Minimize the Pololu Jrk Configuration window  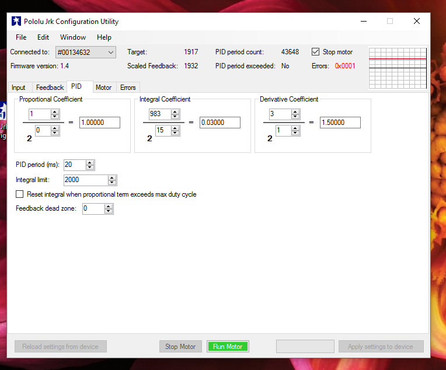[364, 22]
